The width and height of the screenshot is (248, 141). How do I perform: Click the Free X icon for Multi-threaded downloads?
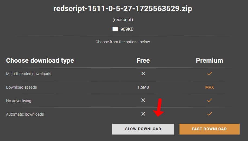pyautogui.click(x=143, y=73)
